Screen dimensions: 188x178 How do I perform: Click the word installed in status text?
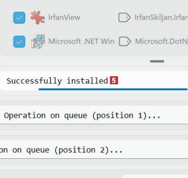[87, 81]
